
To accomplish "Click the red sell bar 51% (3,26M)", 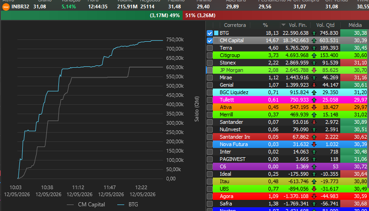I will point(275,16).
